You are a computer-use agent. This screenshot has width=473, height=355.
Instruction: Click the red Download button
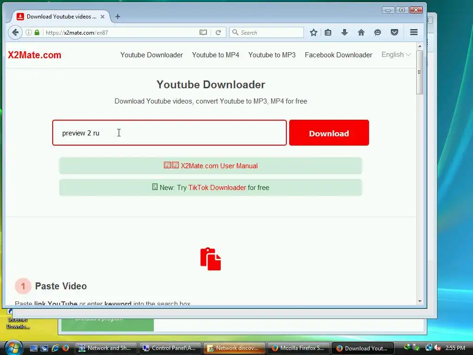point(329,133)
